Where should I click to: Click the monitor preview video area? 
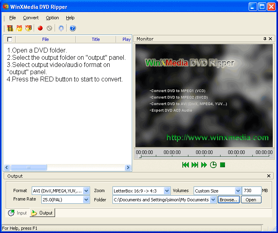pyautogui.click(x=204, y=95)
